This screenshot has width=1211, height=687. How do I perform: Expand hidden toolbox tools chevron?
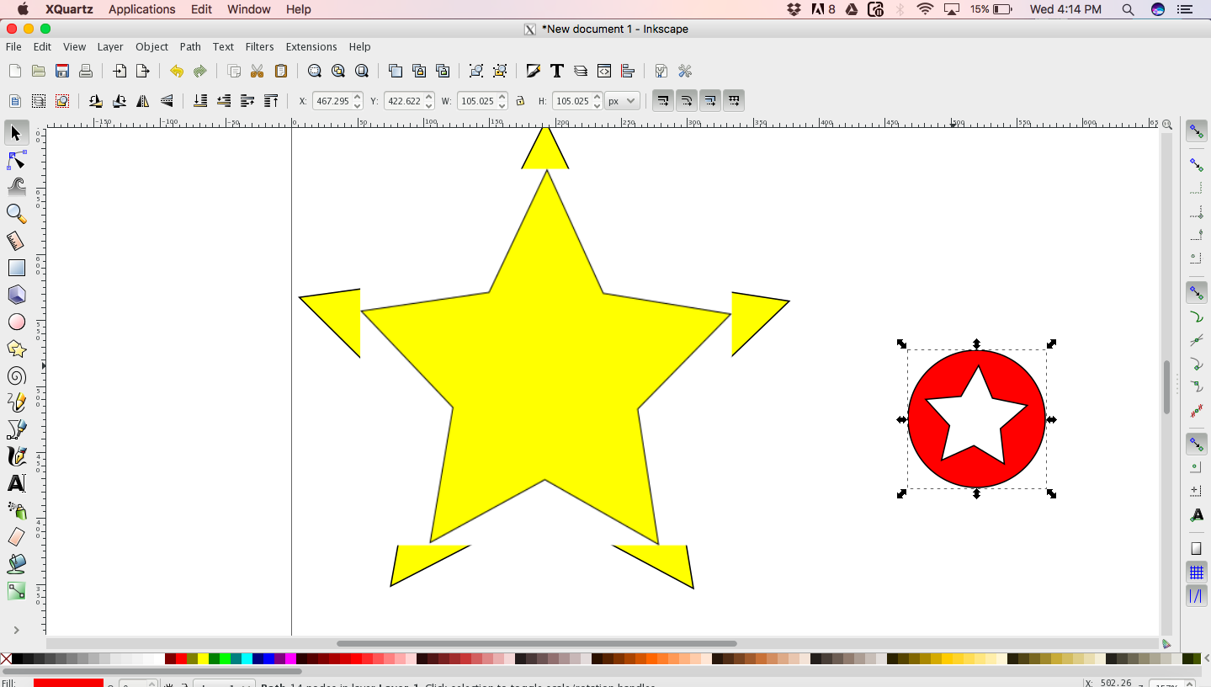(16, 630)
